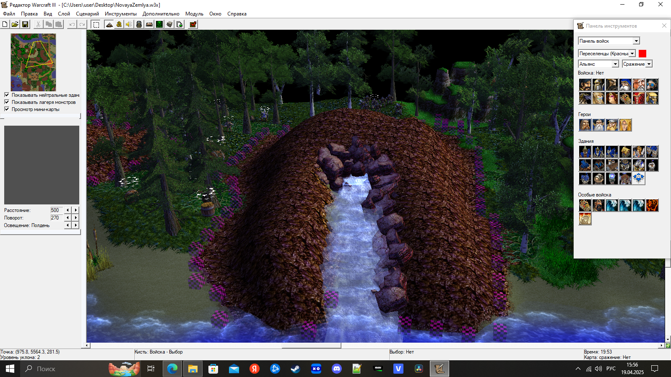Screen dimensions: 671x377
Task: Open a map file from the toolbar
Action: (15, 24)
